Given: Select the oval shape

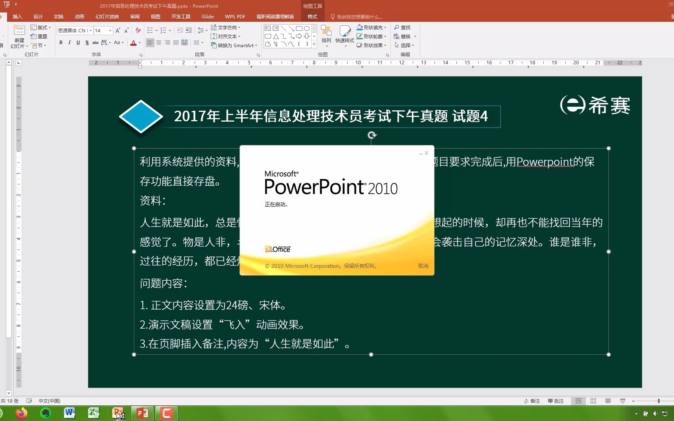Looking at the screenshot, I should point(307,28).
